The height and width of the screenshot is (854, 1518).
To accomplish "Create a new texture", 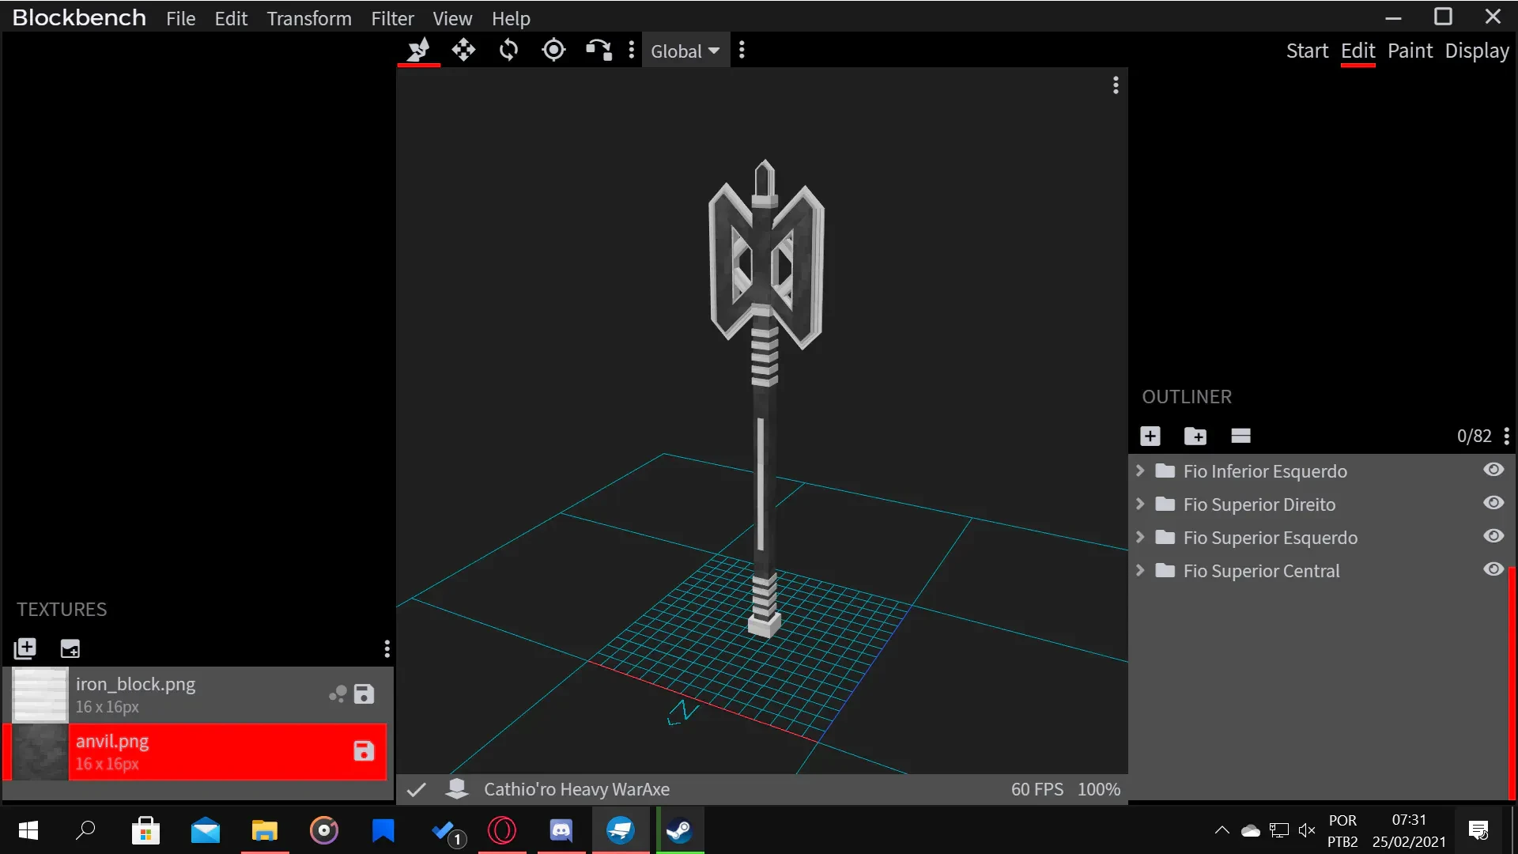I will coord(70,649).
